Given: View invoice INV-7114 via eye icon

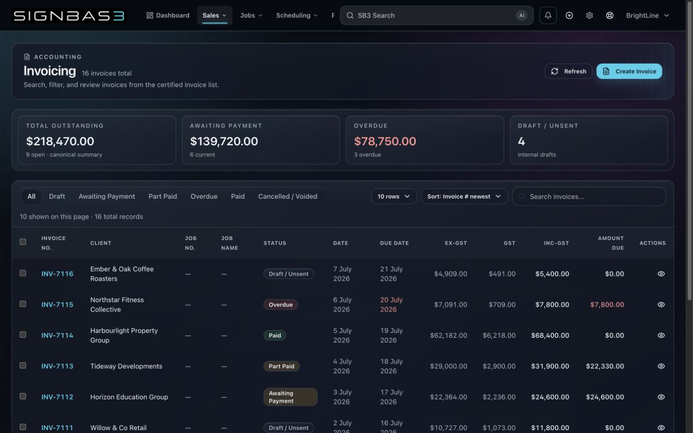Looking at the screenshot, I should [661, 335].
